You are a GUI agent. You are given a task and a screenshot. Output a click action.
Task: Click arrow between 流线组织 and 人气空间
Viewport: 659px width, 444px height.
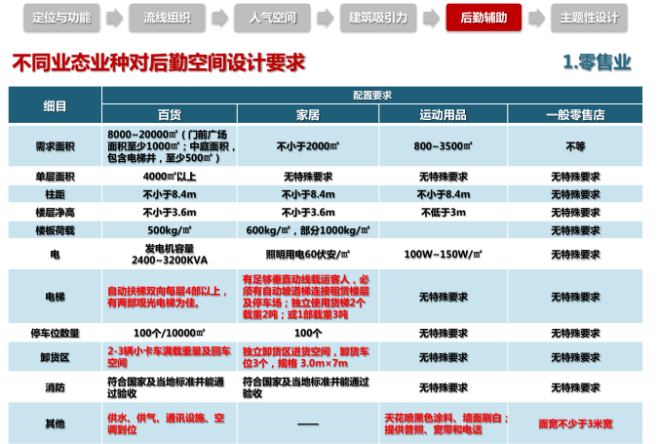220,18
